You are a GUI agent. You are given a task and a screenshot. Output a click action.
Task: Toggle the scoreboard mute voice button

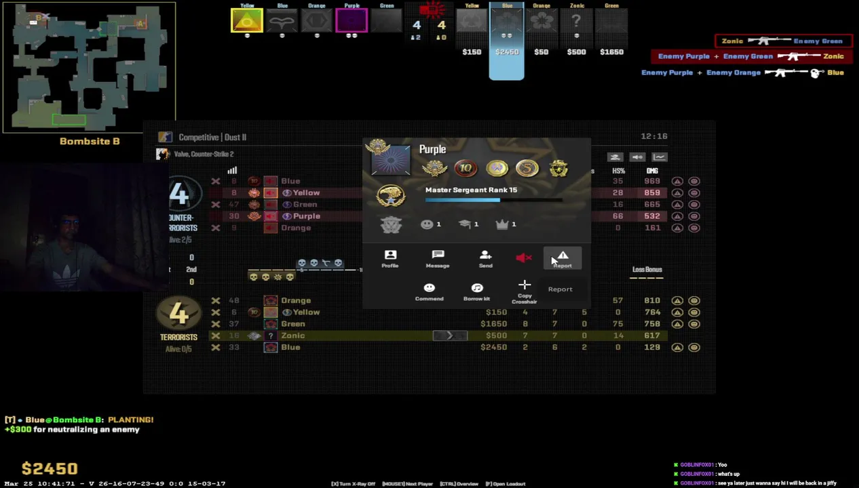(637, 157)
